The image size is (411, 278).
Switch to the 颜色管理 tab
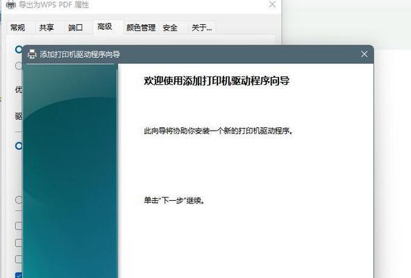pyautogui.click(x=141, y=28)
